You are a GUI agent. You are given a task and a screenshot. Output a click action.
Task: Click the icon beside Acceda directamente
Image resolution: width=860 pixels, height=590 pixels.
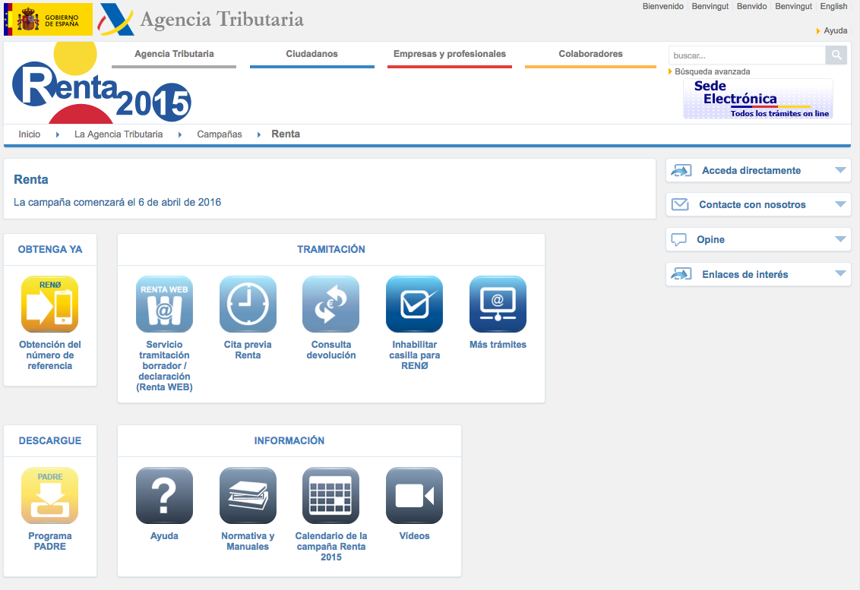681,171
